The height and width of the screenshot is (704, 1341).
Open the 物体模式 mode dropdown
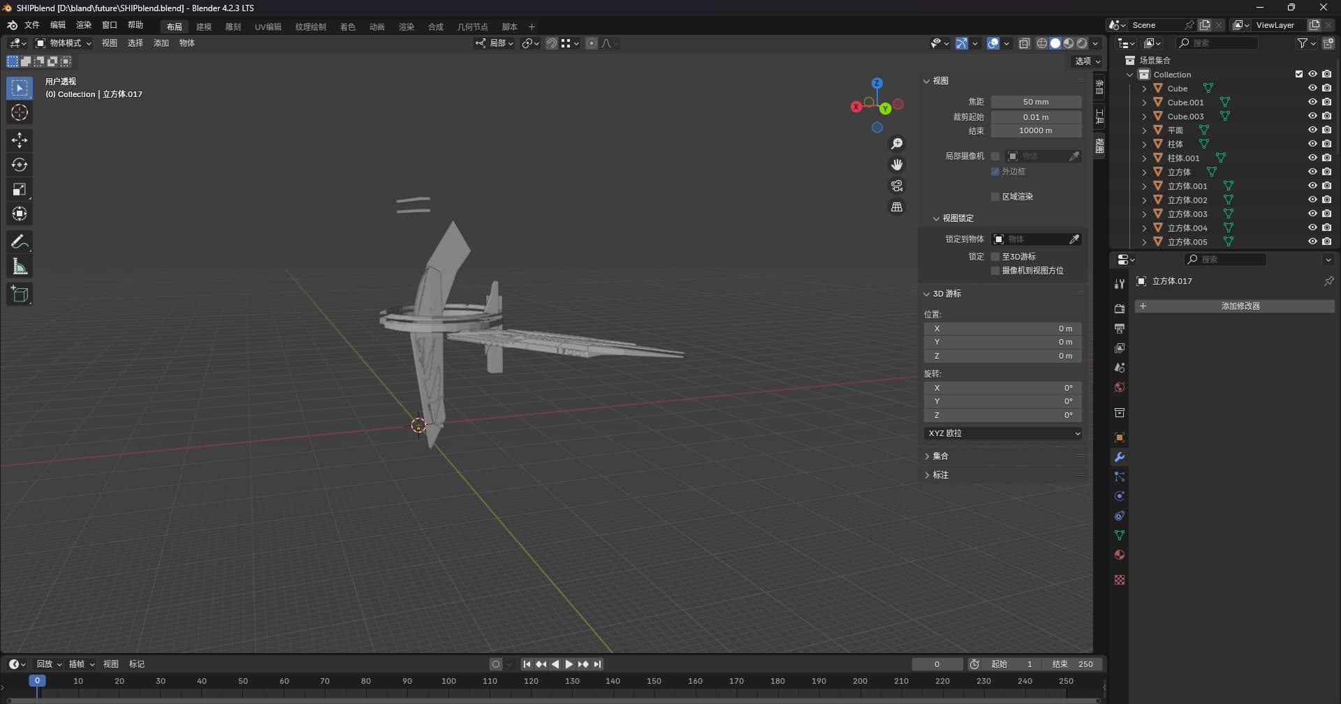coord(64,43)
